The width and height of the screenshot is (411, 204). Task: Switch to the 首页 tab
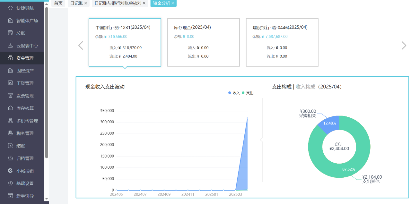coord(58,4)
